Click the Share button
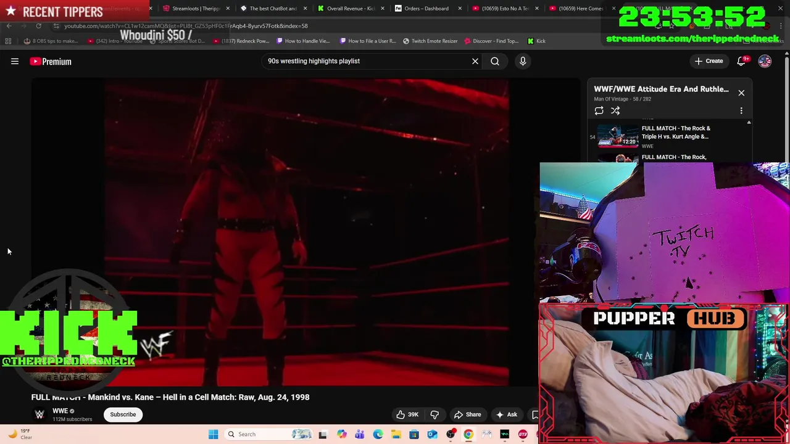Viewport: 790px width, 444px height. pyautogui.click(x=467, y=414)
